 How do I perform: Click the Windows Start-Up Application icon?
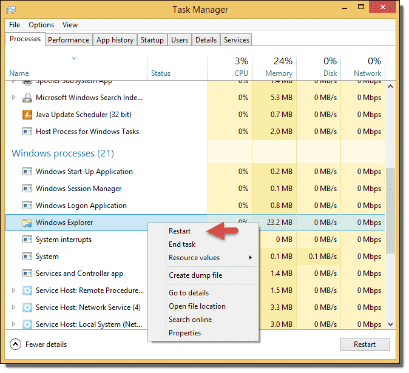pyautogui.click(x=27, y=172)
